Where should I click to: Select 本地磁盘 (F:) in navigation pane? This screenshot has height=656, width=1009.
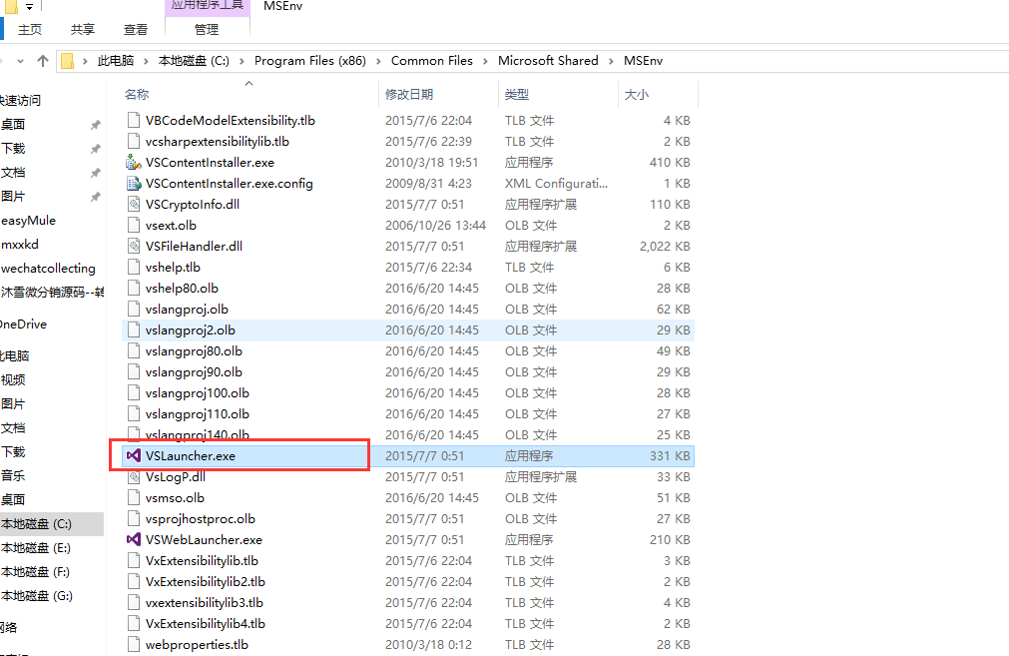coord(37,572)
